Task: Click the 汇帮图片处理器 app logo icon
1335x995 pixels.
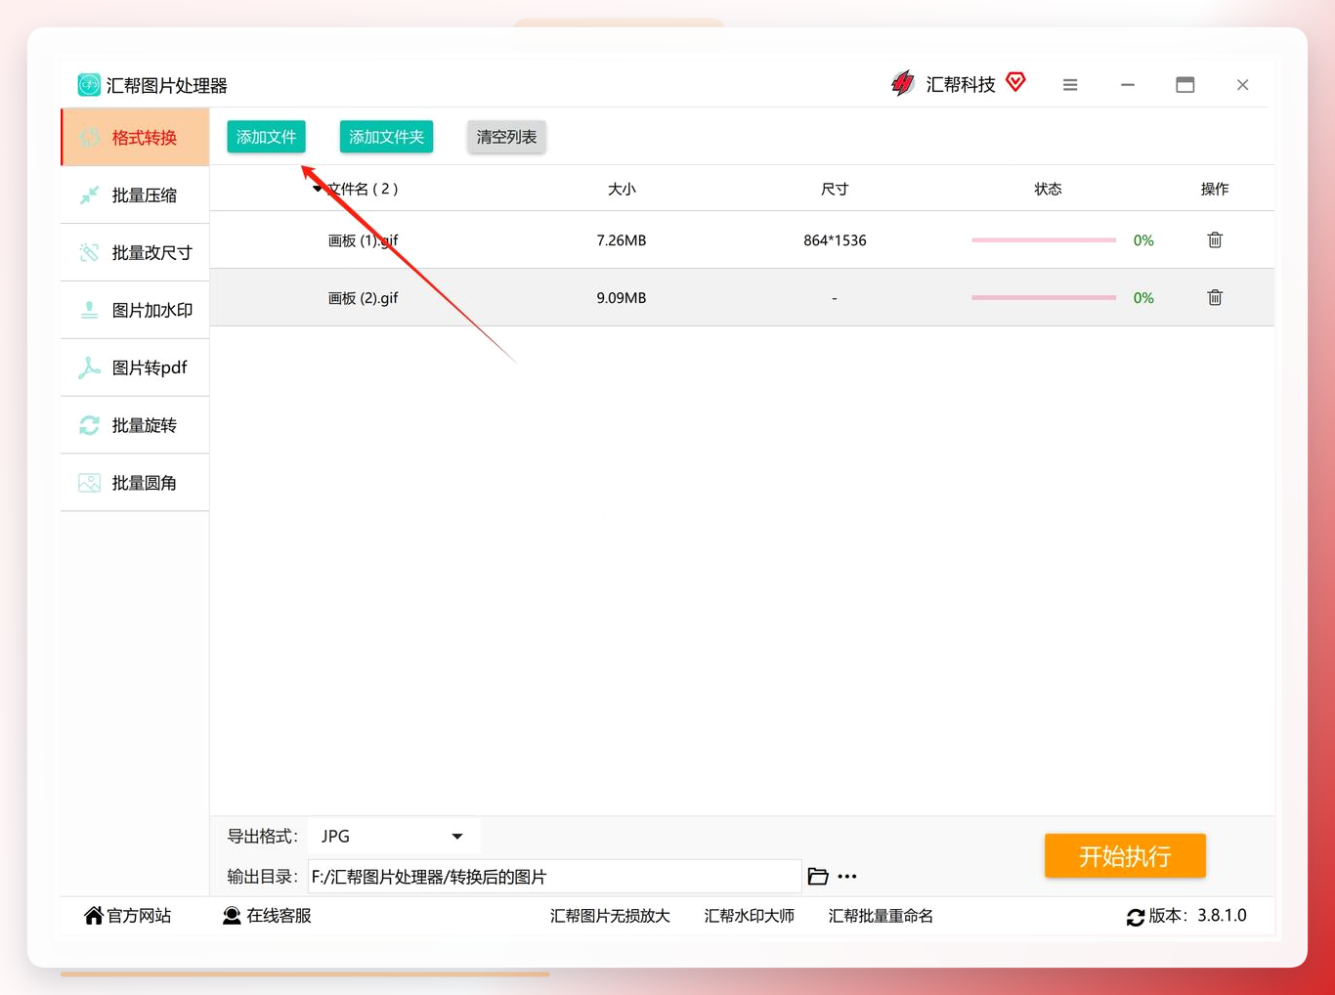Action: click(89, 85)
